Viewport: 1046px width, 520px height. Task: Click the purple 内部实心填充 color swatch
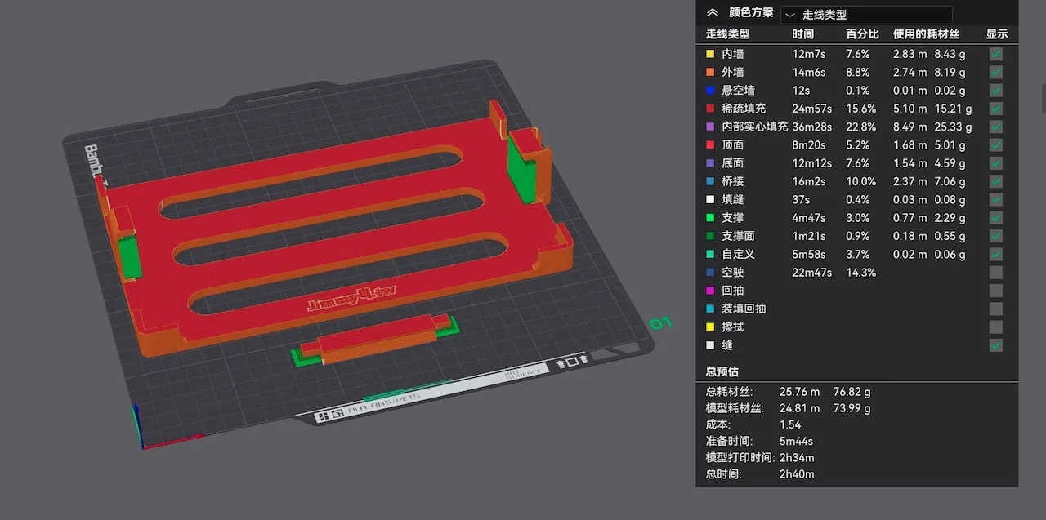pyautogui.click(x=710, y=127)
